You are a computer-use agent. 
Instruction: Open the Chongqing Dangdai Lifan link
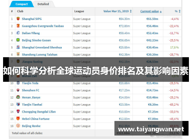coord(39,112)
